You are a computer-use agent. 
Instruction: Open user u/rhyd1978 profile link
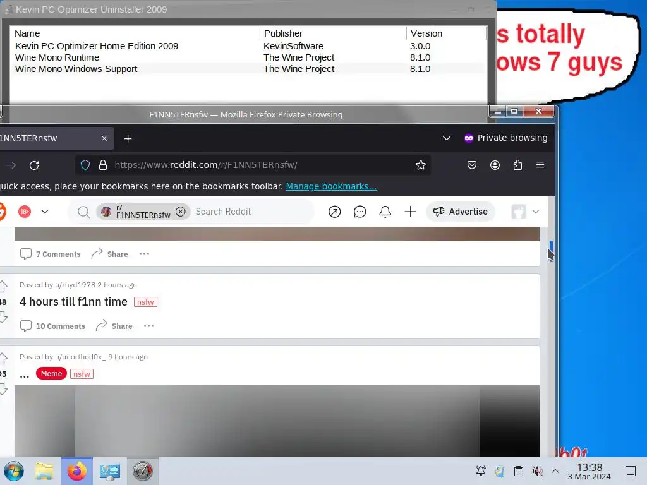click(75, 285)
